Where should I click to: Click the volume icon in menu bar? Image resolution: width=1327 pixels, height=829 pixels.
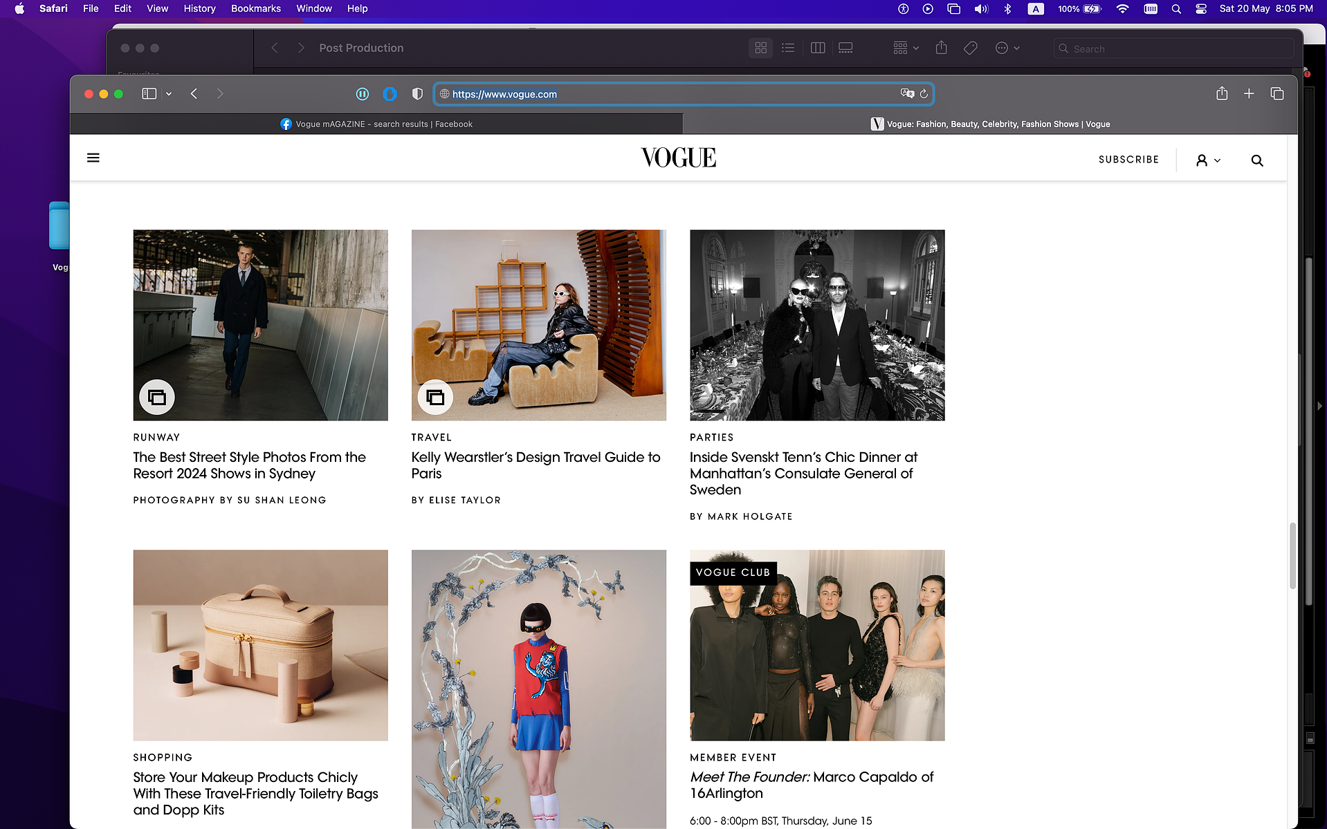tap(981, 8)
